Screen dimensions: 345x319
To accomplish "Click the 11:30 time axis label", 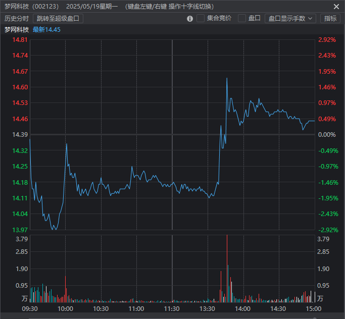I will (172, 309).
